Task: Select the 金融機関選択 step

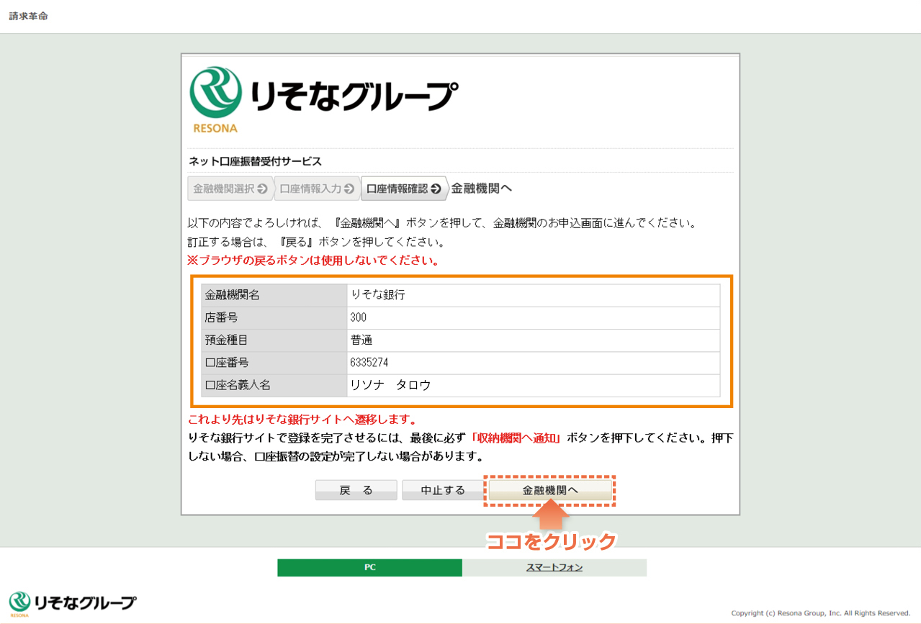Action: 230,189
